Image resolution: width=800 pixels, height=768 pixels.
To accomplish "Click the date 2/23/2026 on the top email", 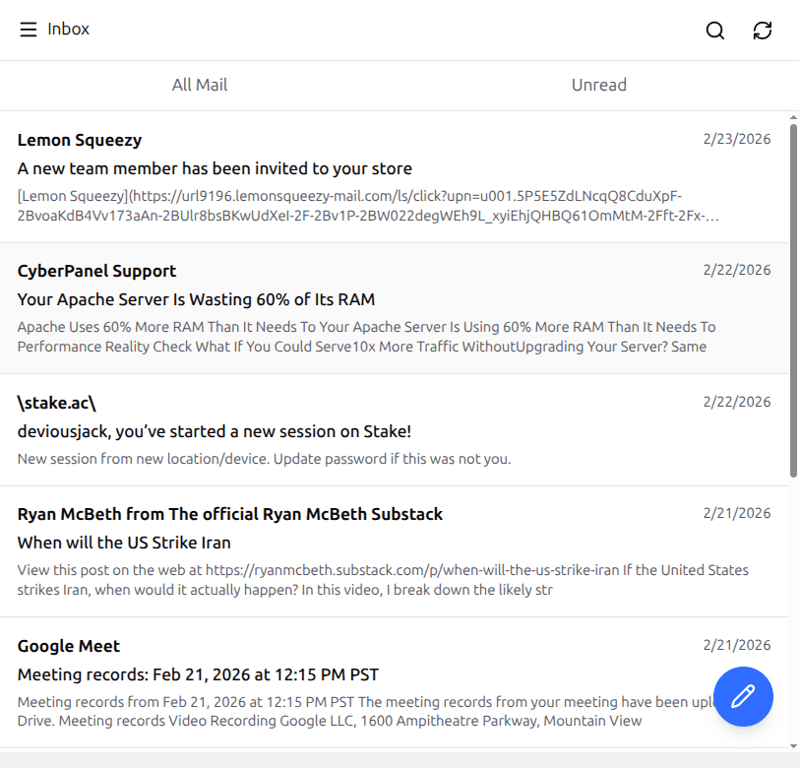I will click(736, 139).
